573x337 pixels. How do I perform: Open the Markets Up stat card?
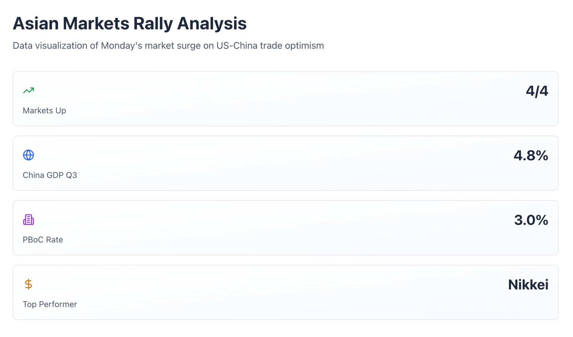tap(285, 99)
